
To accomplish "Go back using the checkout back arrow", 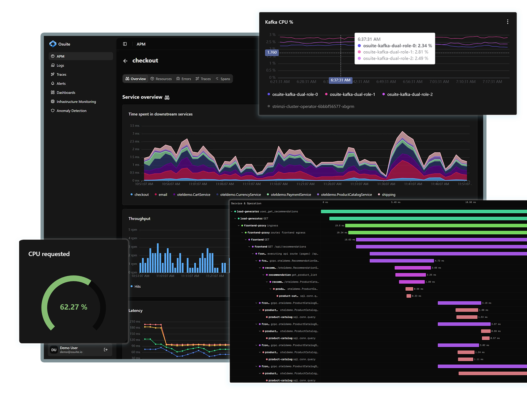I will 125,61.
